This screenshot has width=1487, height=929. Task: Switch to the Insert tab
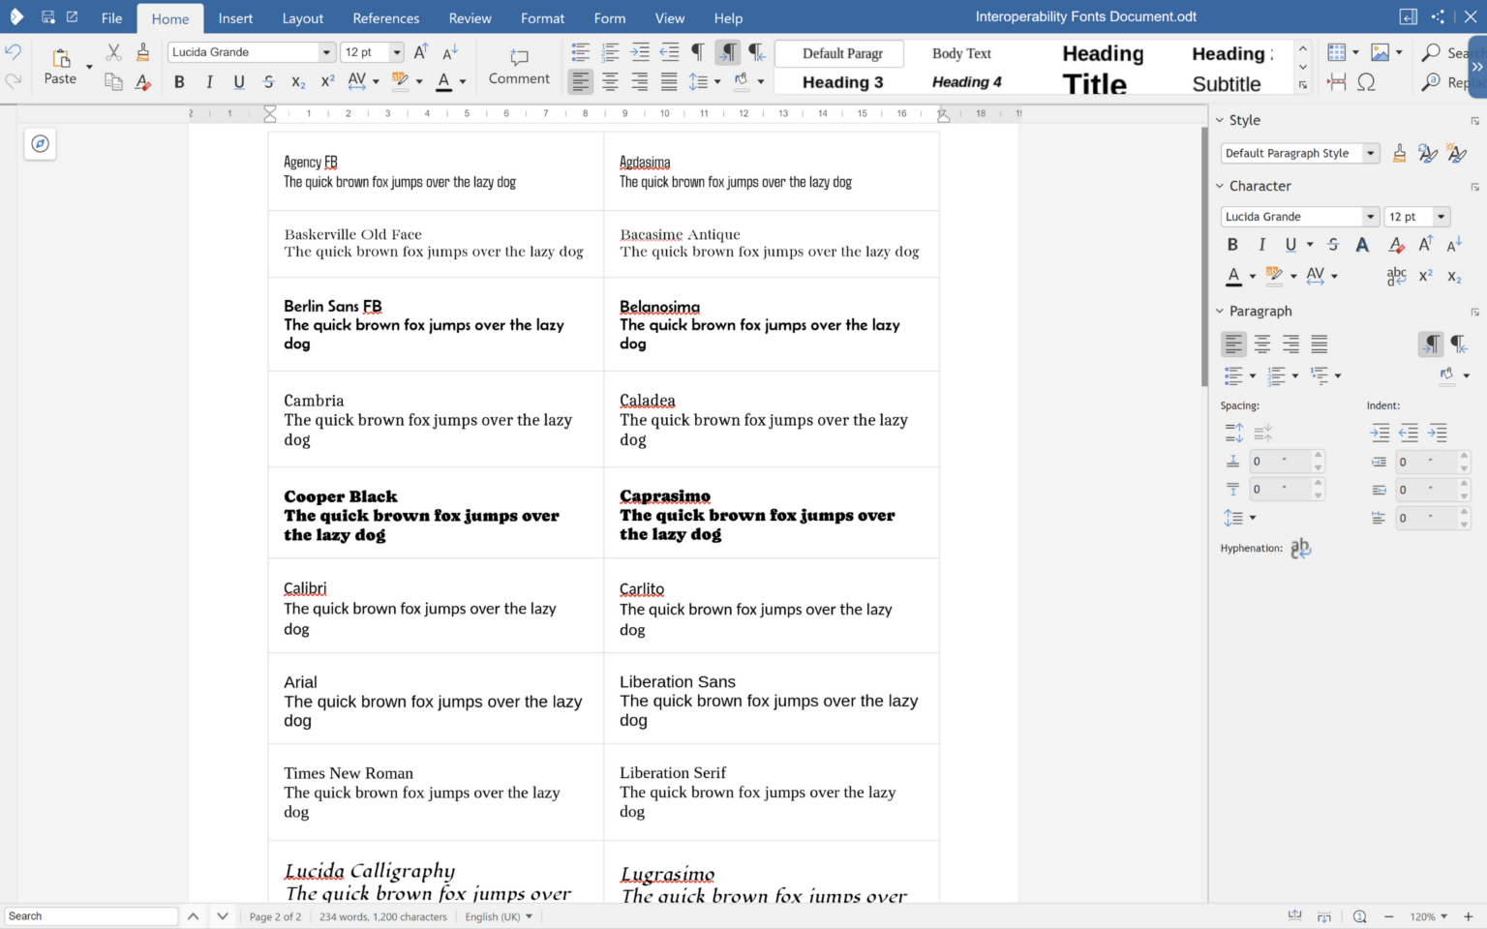point(235,18)
